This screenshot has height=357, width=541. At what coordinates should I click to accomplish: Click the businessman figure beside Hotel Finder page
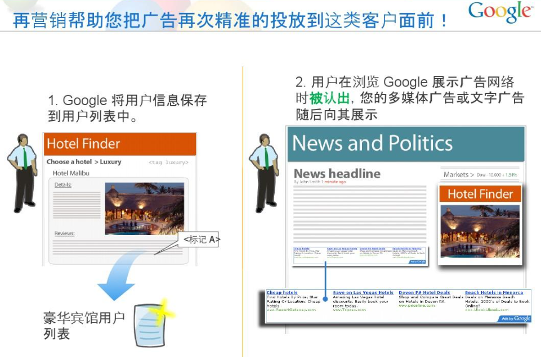pyautogui.click(x=23, y=173)
